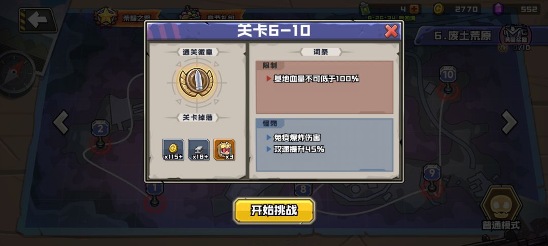
Task: Open the gold coin balance 2770
Action: [458, 9]
